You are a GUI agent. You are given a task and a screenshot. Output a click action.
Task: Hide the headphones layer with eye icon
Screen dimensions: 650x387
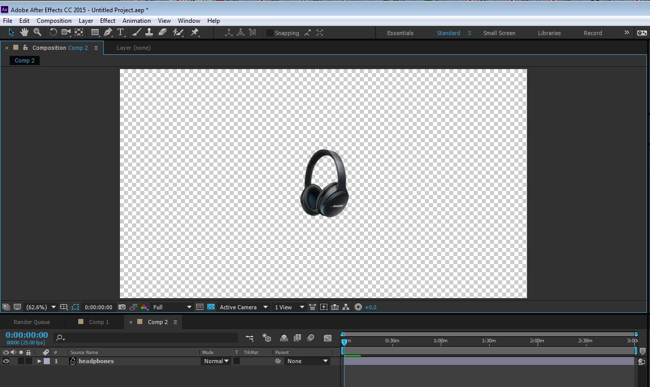(x=6, y=361)
